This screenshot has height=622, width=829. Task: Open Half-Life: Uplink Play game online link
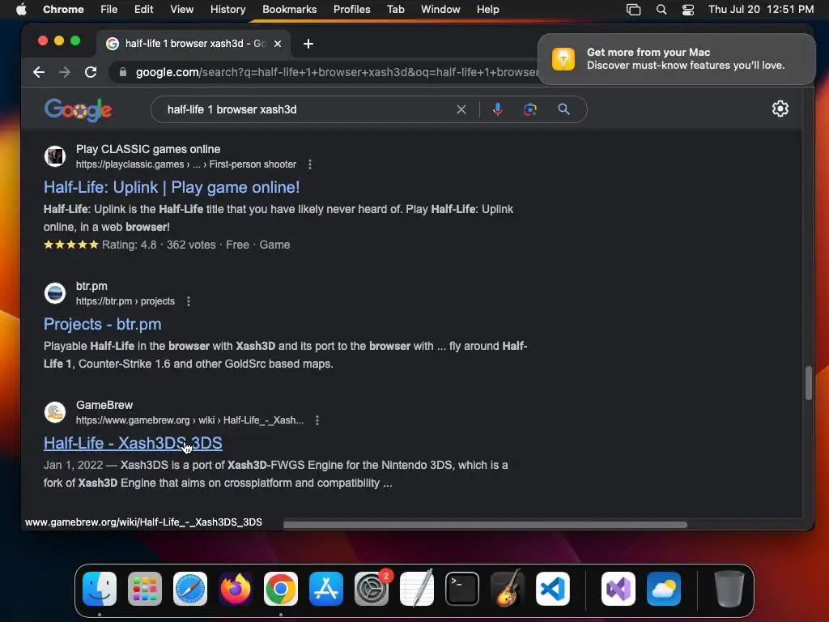point(172,187)
